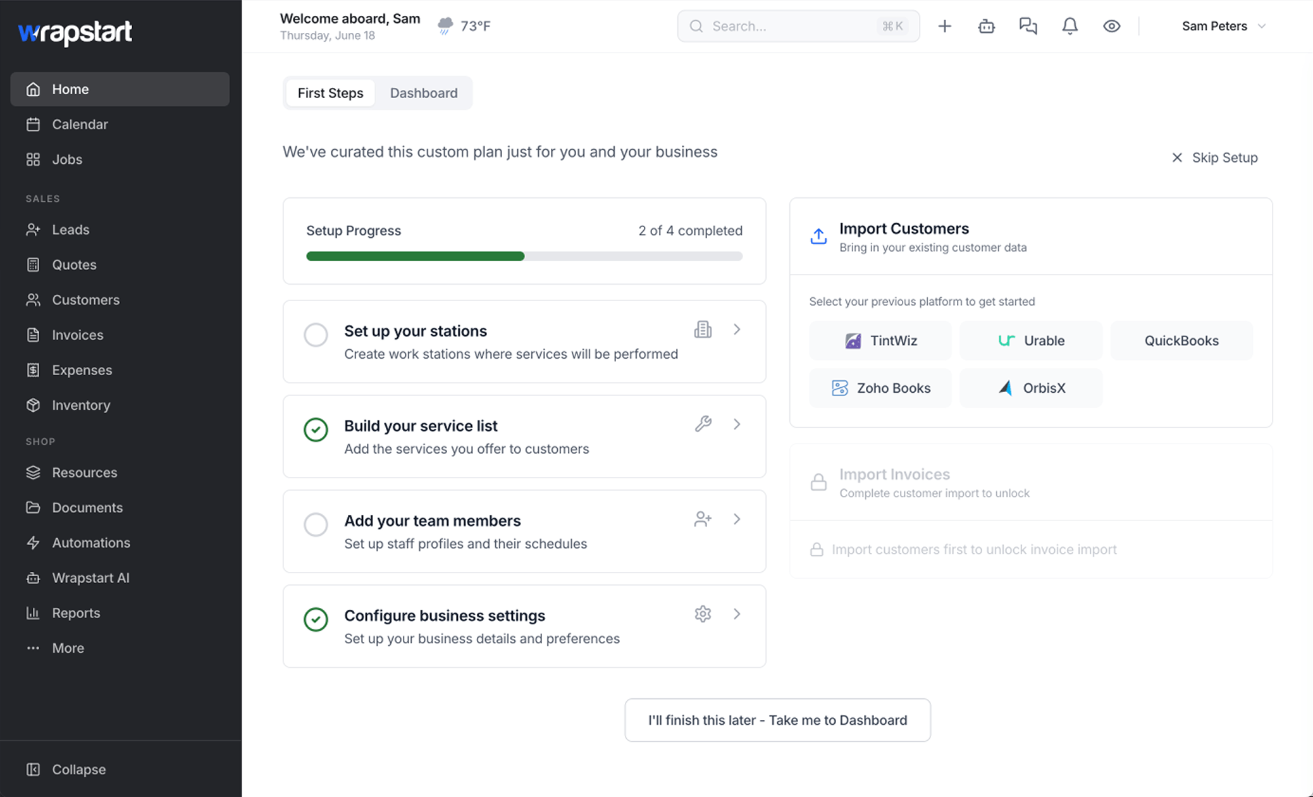Open Jobs from the sidebar
Image resolution: width=1313 pixels, height=797 pixels.
[120, 159]
